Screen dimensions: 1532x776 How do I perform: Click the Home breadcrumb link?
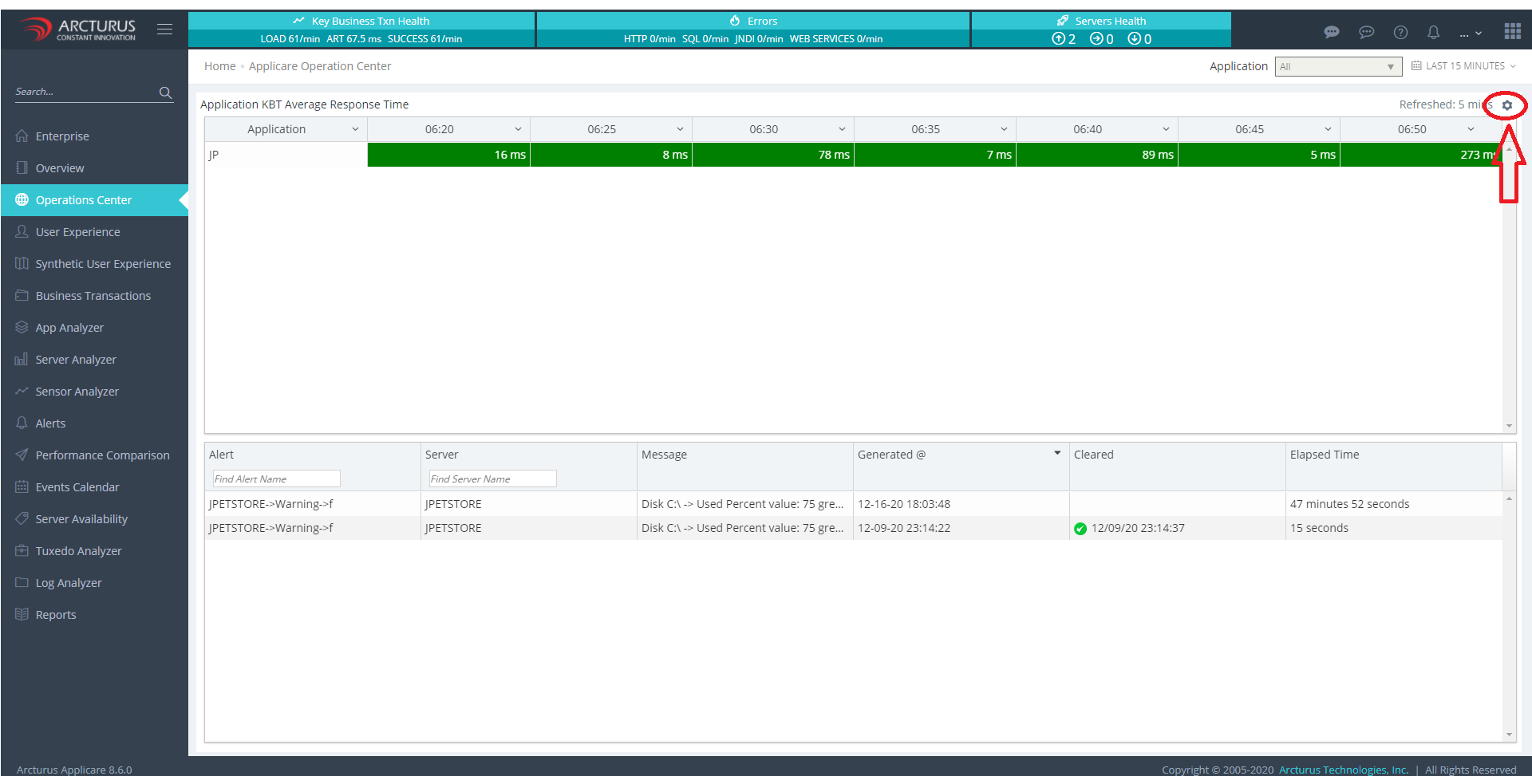219,66
